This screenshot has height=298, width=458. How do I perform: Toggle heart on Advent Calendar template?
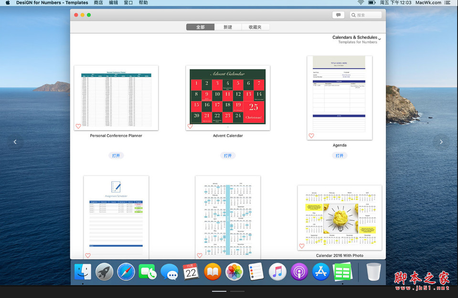[x=190, y=126]
